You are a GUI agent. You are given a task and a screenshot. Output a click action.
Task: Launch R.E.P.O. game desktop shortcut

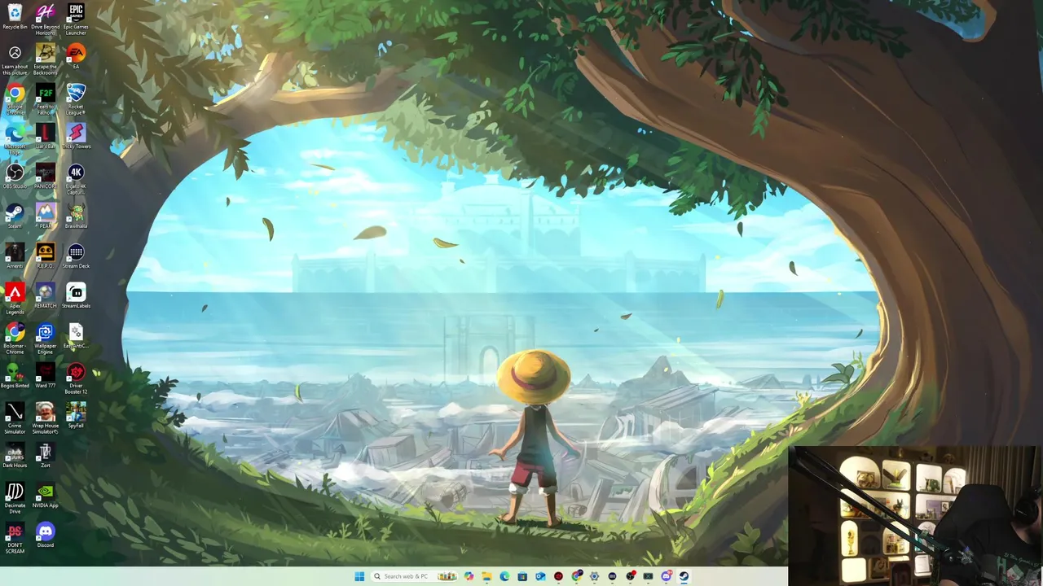coord(46,256)
